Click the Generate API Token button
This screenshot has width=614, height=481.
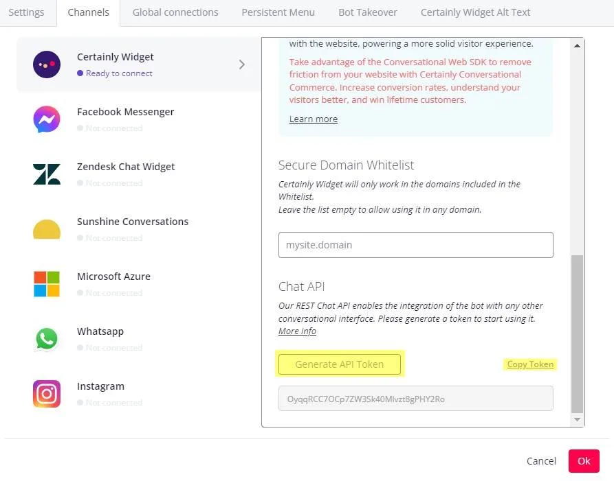[340, 364]
